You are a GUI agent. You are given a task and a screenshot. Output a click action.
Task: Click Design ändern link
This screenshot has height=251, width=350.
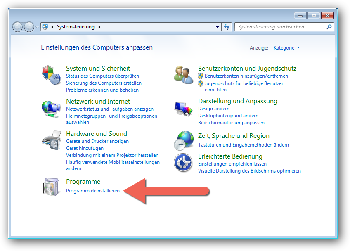tap(214, 109)
